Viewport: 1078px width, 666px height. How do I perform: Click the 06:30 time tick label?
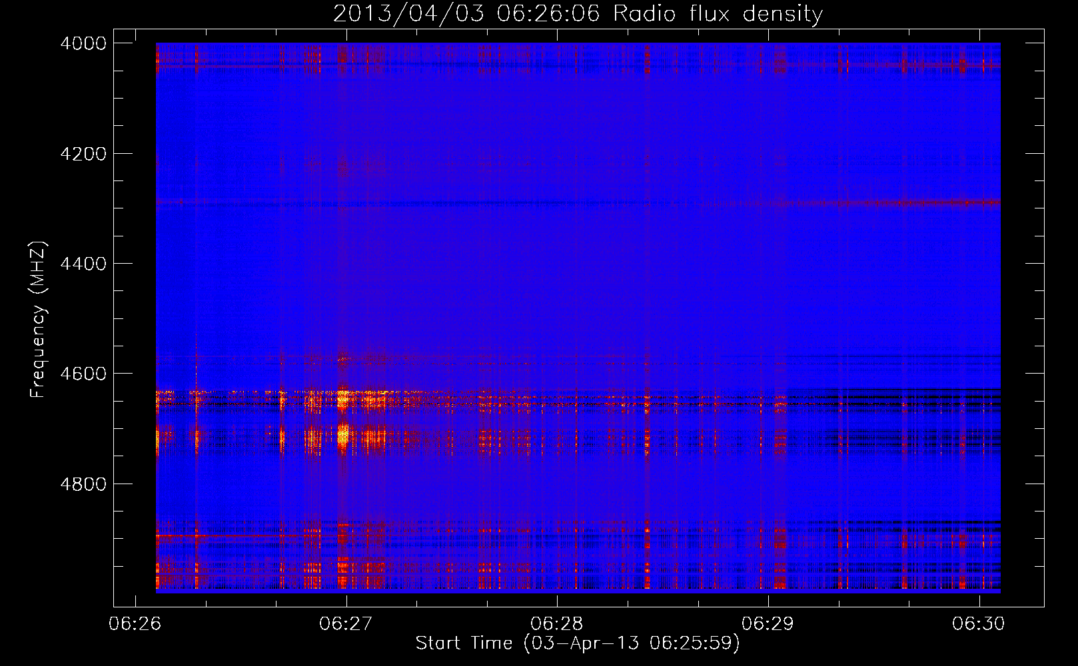[x=979, y=624]
